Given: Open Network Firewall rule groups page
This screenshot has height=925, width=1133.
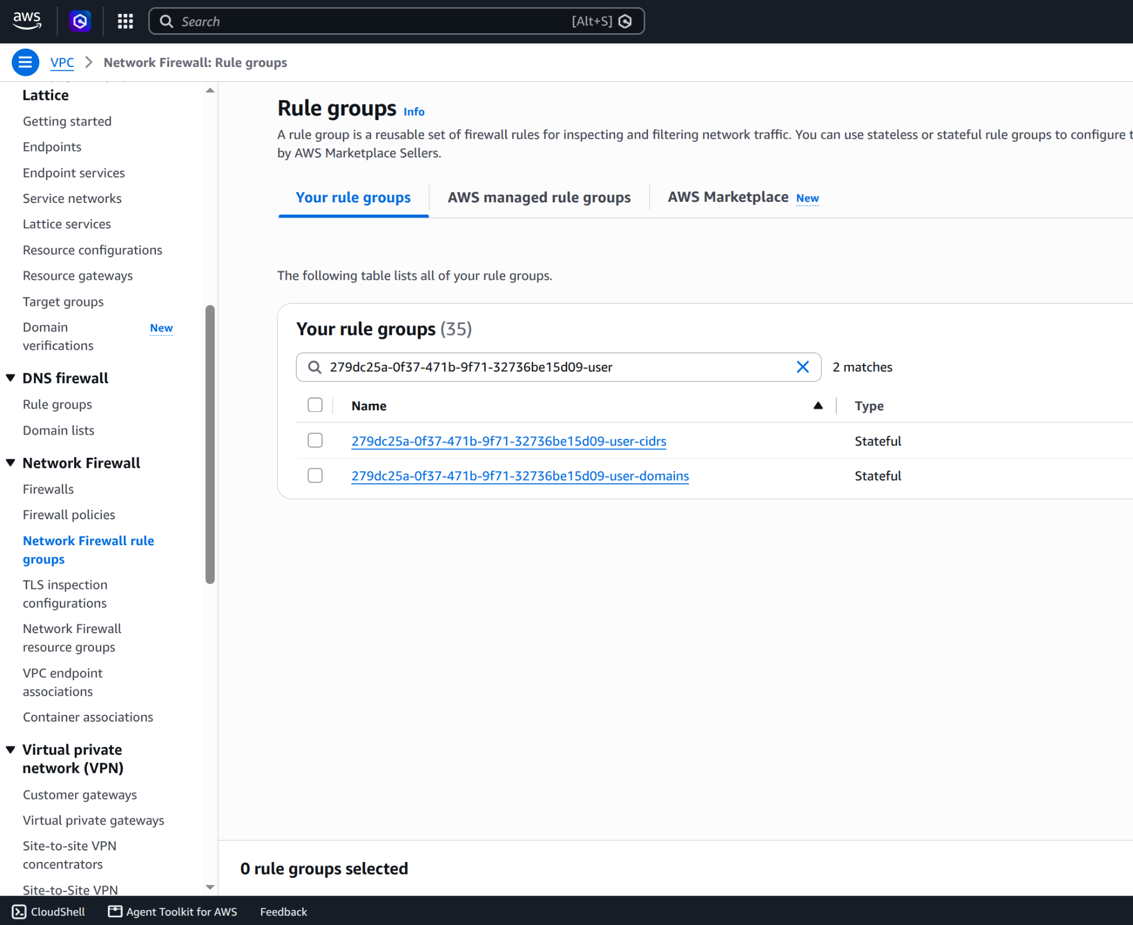Looking at the screenshot, I should pos(89,550).
